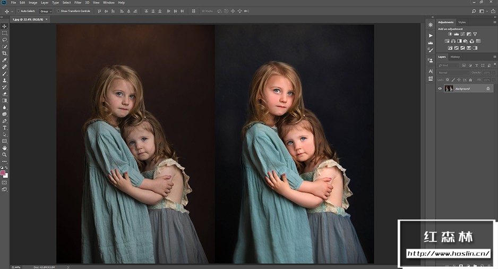
Task: Select the Healing Brush tool
Action: (x=4, y=67)
